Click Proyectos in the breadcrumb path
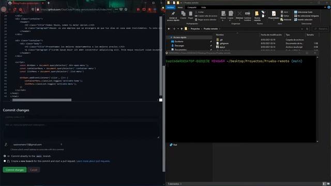Screen dimensions: 331x186 195,29
